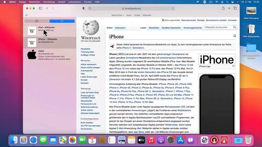Open the Google favorites bar link
262x147 pixels.
137,15
